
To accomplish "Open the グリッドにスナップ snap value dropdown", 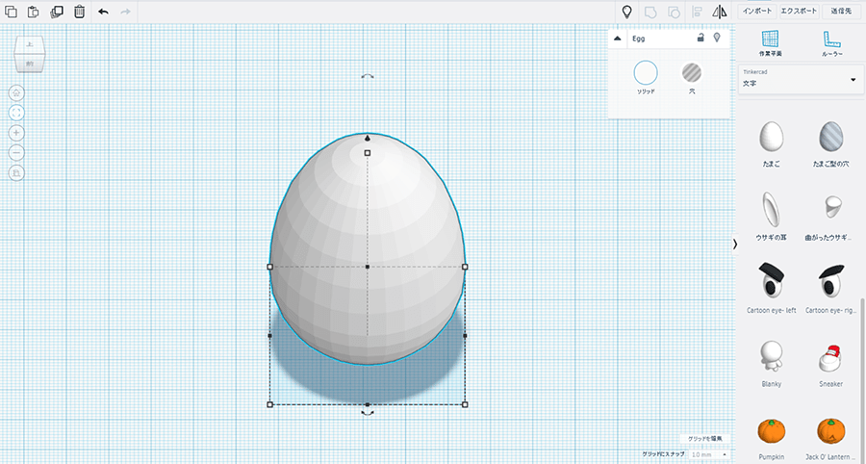I will pyautogui.click(x=709, y=454).
